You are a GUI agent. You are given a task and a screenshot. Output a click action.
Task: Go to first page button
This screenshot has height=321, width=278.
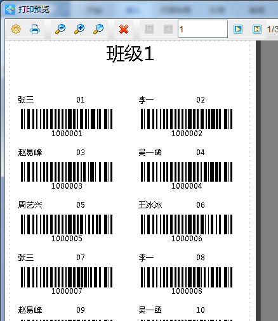point(149,29)
